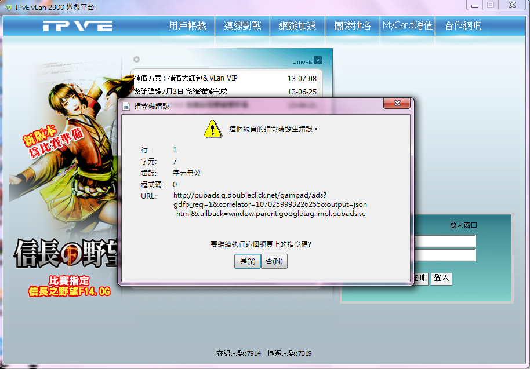Click the 這個網頁的指令碼發生錯誤 message
Screen dimensions: 530x369
pos(273,129)
